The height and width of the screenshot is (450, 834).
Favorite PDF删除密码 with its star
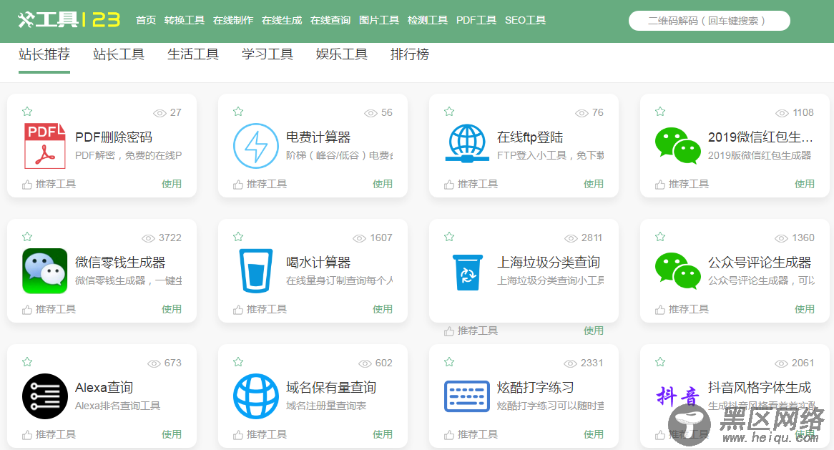point(27,111)
